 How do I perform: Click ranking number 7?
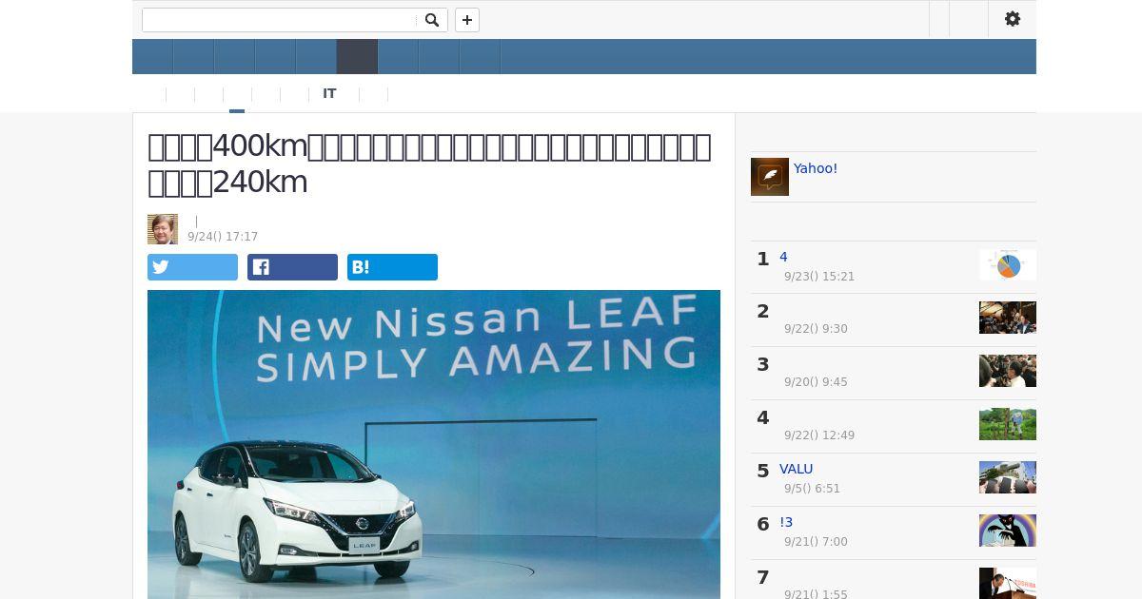tap(762, 577)
